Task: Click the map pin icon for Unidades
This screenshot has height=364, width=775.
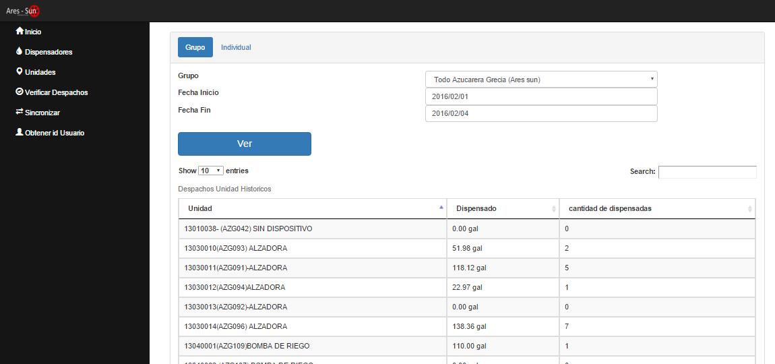Action: coord(20,71)
